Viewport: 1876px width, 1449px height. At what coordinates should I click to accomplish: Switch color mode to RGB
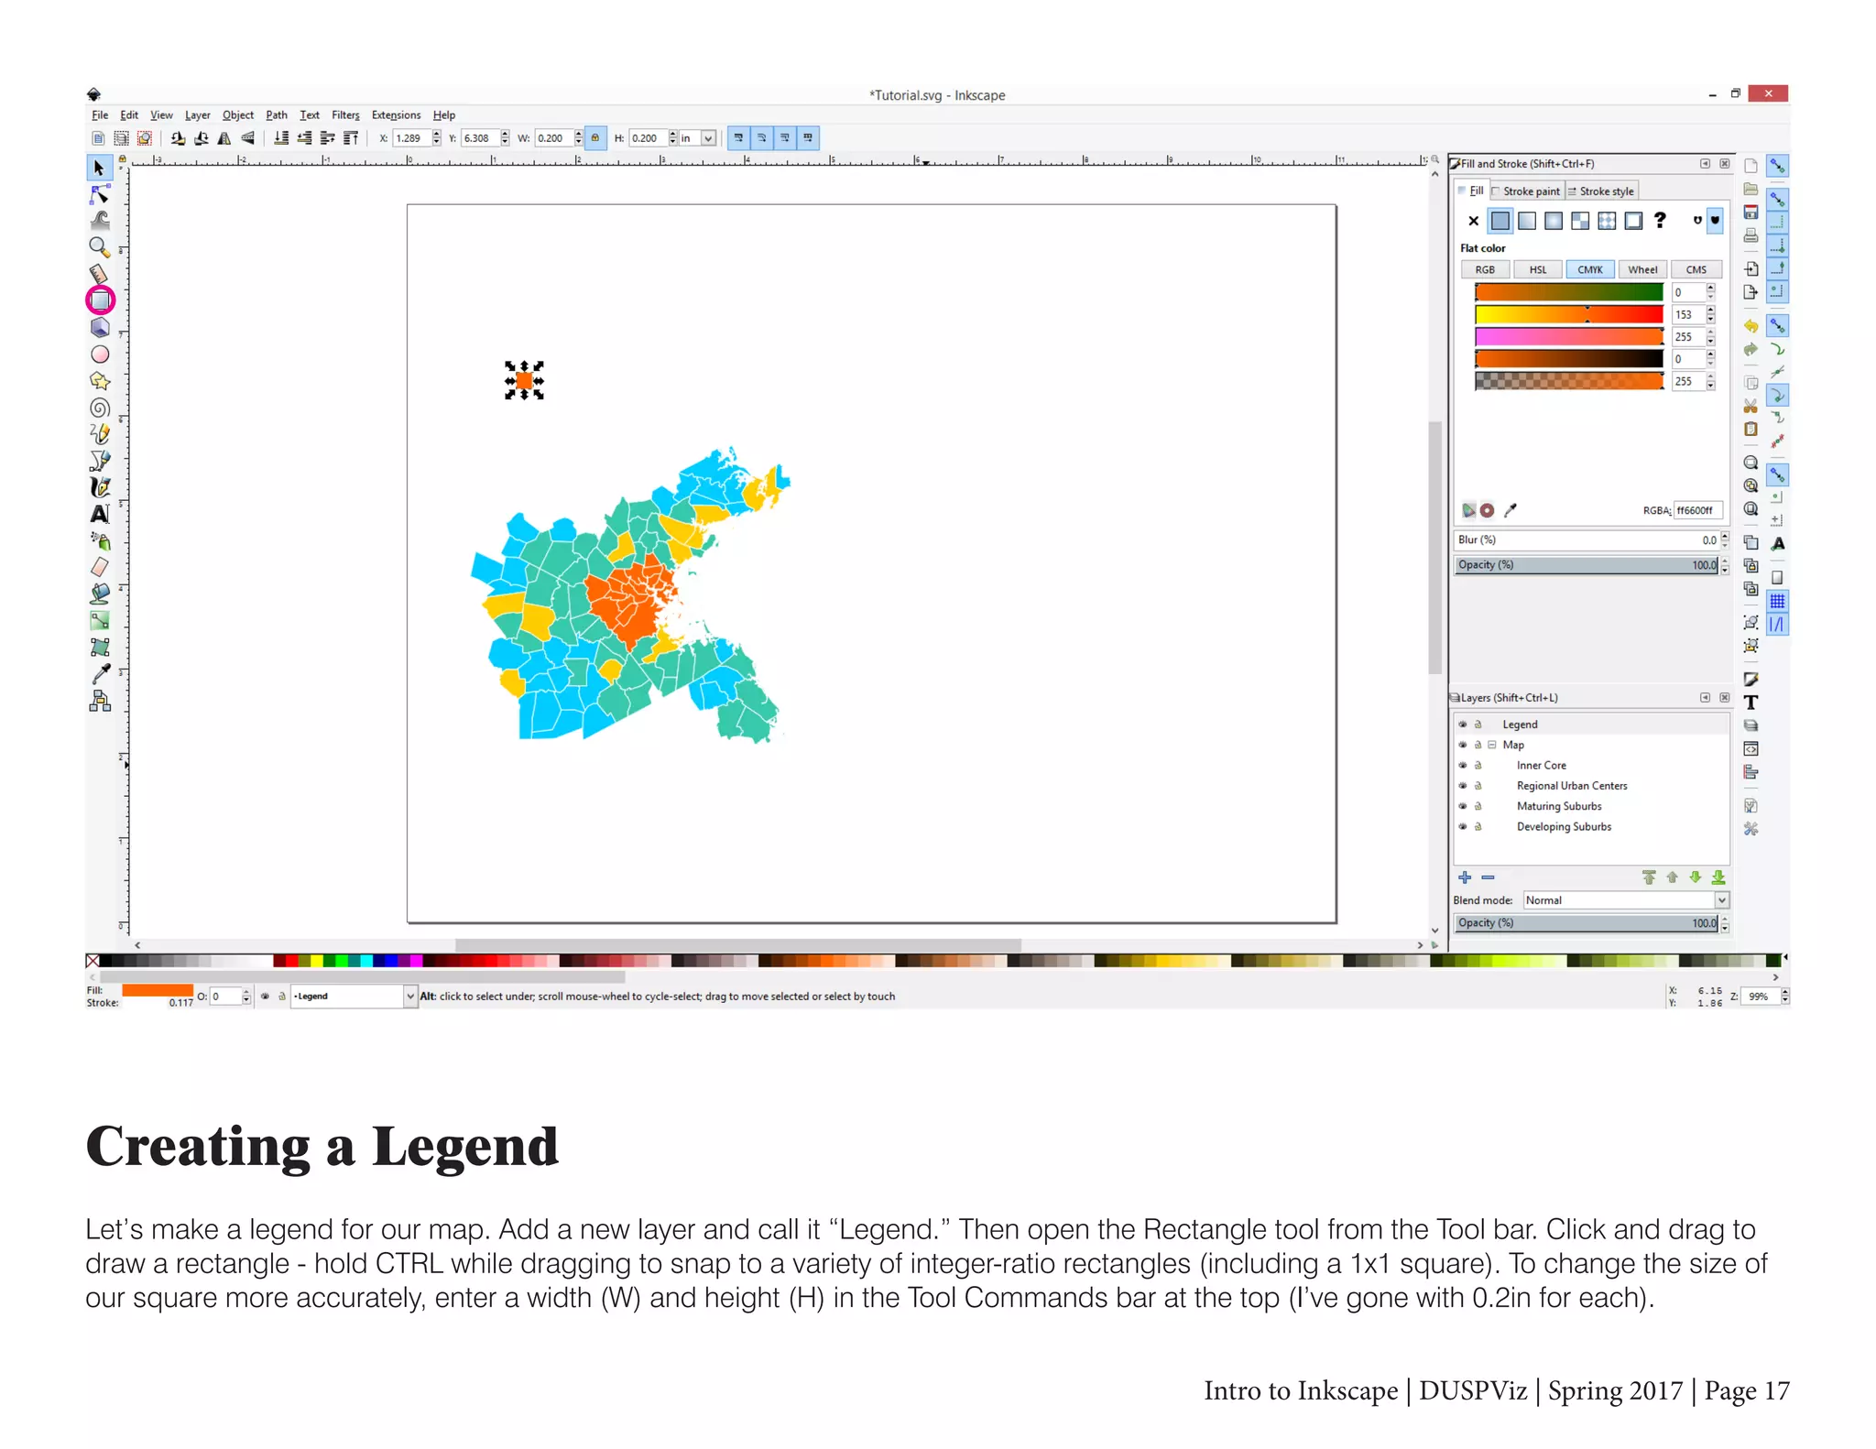[1485, 270]
